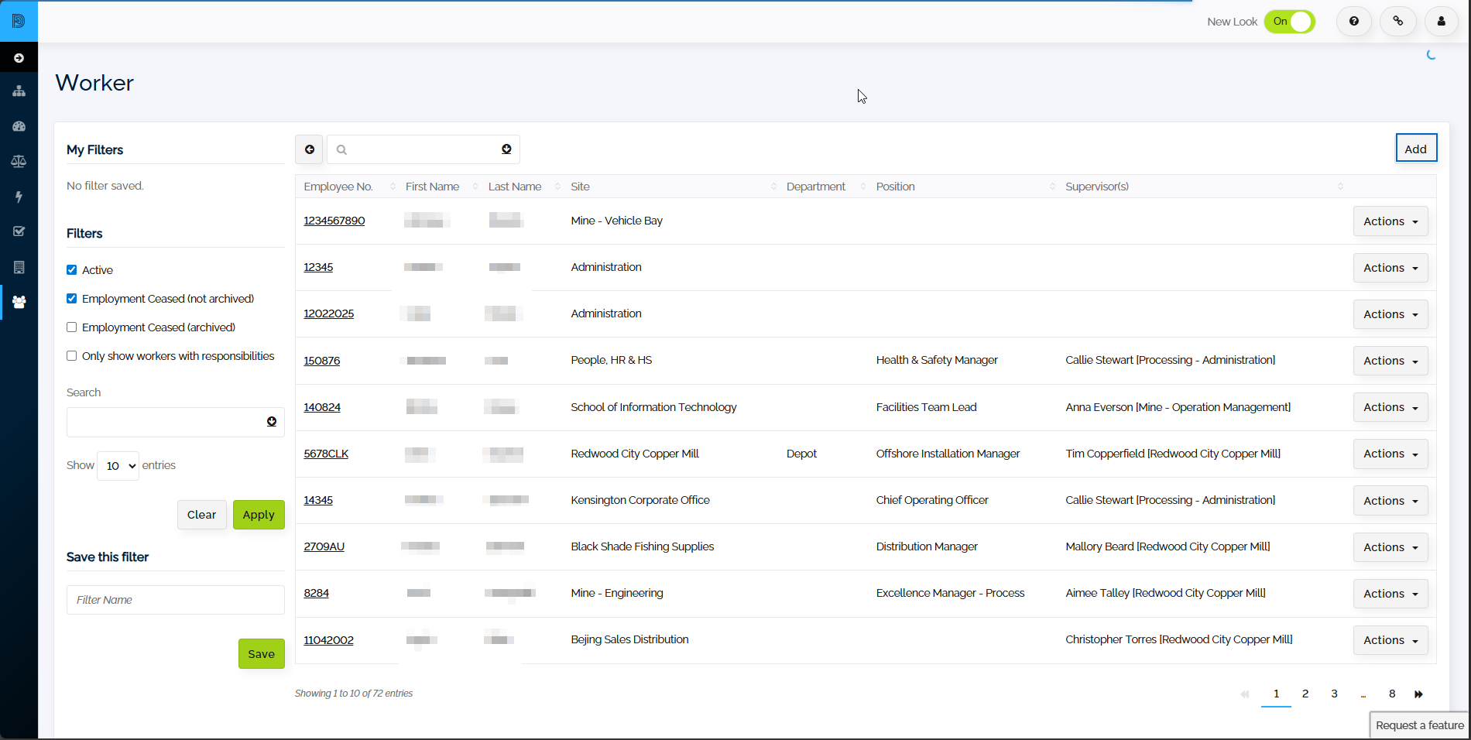This screenshot has height=740, width=1471.
Task: Uncheck the Active filter checkbox
Action: (x=72, y=270)
